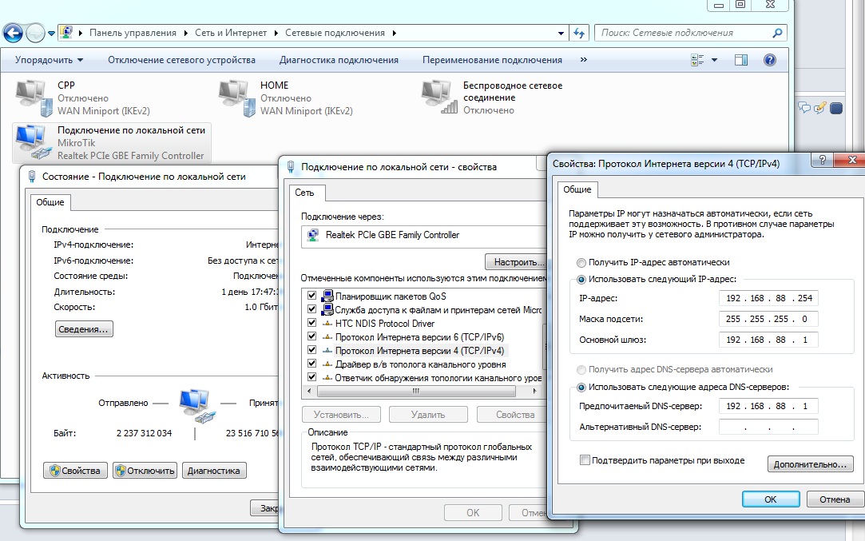This screenshot has height=541, width=865.
Task: Click the search magnifier icon
Action: (x=777, y=33)
